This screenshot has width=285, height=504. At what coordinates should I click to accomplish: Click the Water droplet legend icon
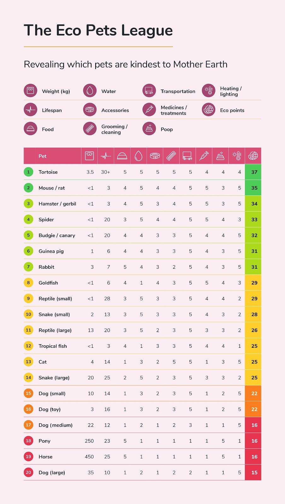(x=90, y=91)
